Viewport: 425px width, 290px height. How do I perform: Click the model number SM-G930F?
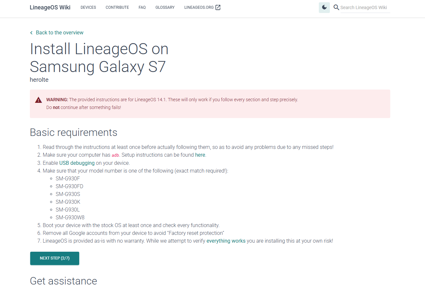click(x=68, y=178)
